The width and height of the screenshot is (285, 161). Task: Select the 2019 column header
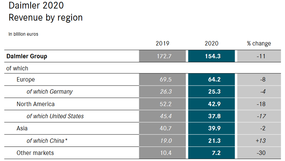click(162, 43)
